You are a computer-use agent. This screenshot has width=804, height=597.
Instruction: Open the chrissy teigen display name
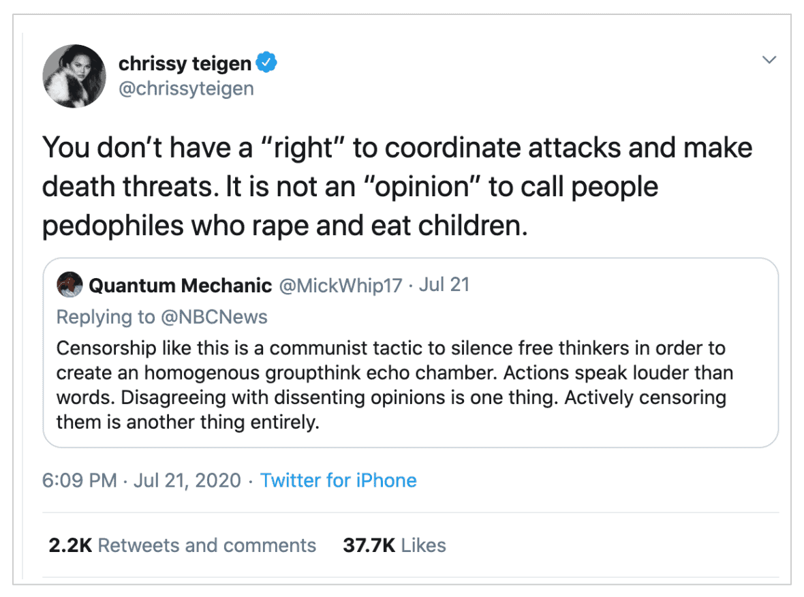point(185,63)
